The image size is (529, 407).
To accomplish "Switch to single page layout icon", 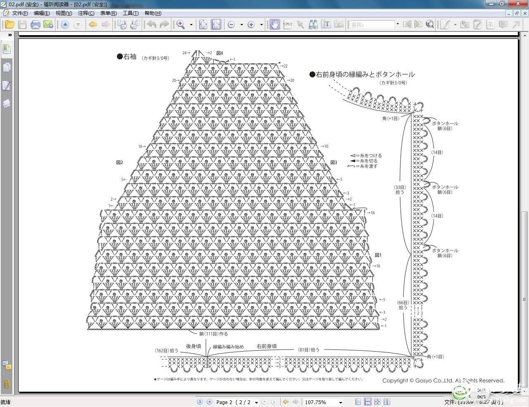I will pos(358,402).
